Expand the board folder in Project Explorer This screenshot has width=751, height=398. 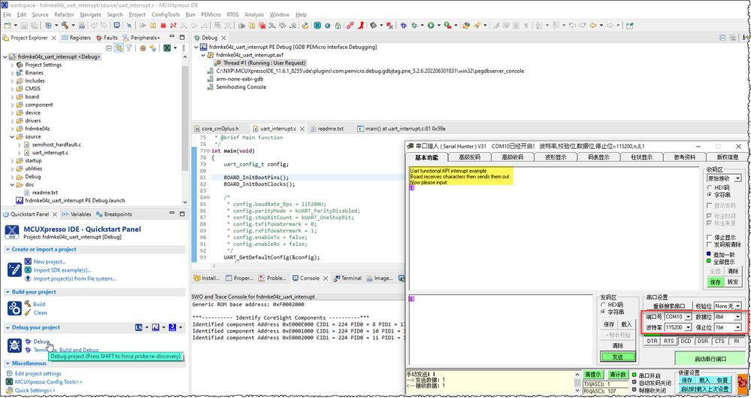coord(13,97)
